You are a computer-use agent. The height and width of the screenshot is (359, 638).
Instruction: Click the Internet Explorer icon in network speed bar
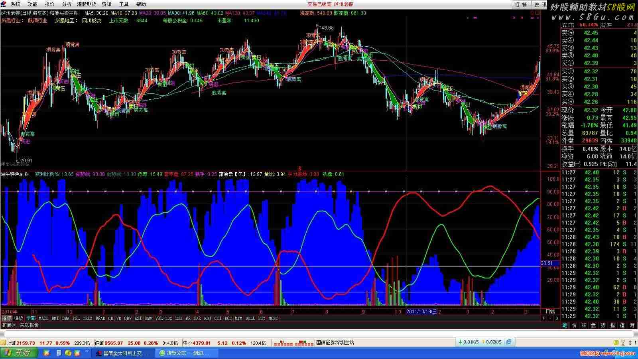point(509,342)
